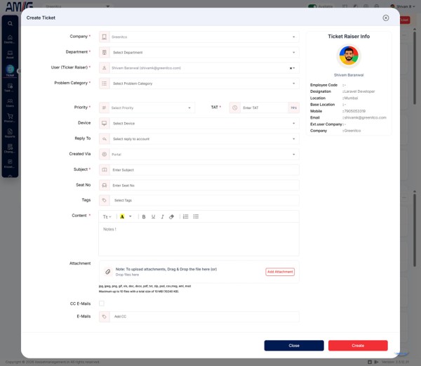Click the Add Attachment button
Viewport: 421px width, 366px height.
click(280, 272)
